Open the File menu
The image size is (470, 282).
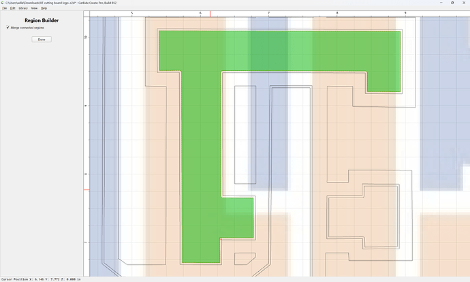(x=5, y=8)
